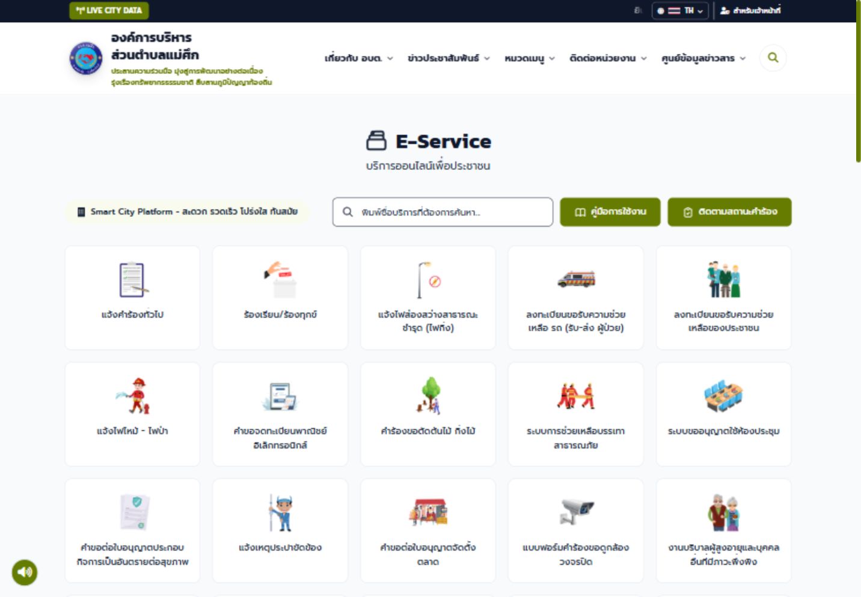The image size is (861, 597).
Task: Select the health-hazard business licence renewal icon
Action: tap(134, 512)
